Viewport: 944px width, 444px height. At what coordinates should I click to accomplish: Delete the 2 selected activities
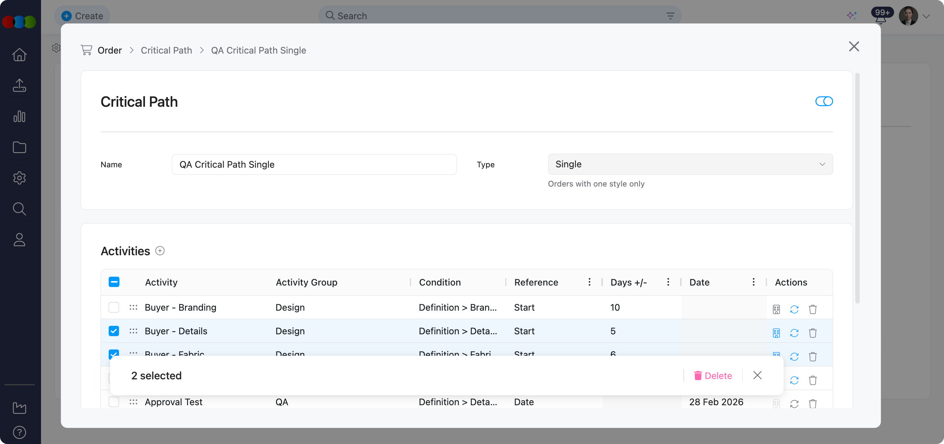point(713,375)
